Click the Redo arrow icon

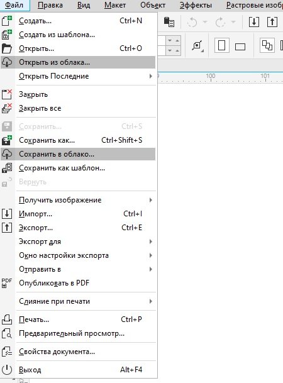pyautogui.click(x=220, y=22)
